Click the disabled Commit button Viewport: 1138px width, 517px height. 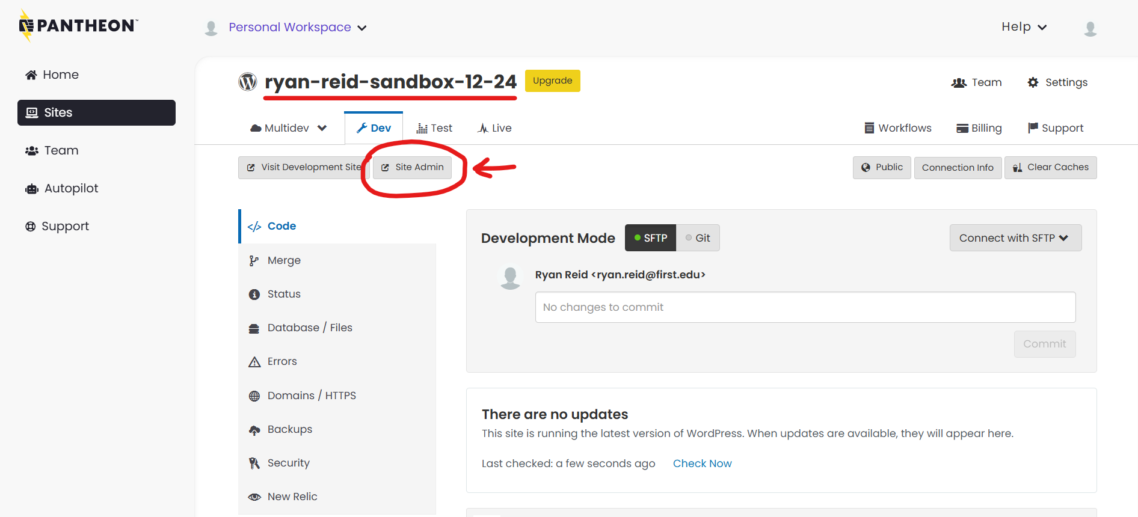click(x=1045, y=344)
